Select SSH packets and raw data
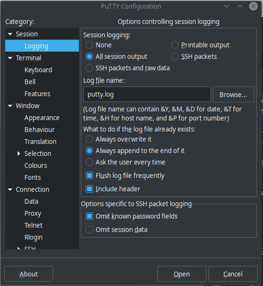 pyautogui.click(x=89, y=68)
